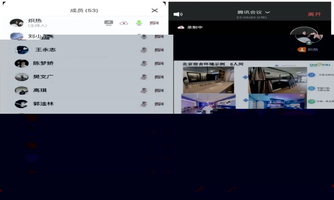Unmute microphone for 高琪
334x200 pixels.
(144, 91)
